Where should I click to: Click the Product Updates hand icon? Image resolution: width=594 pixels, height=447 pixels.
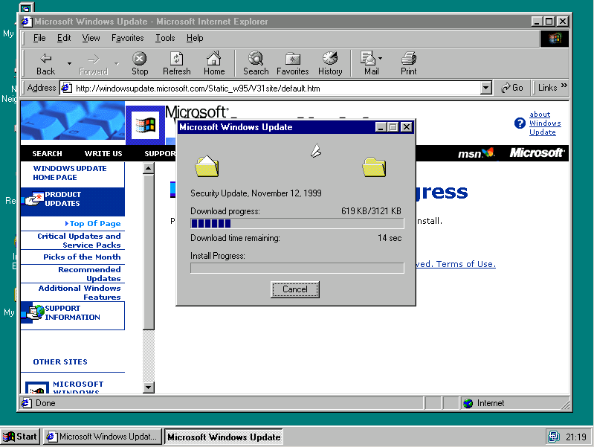coord(33,199)
